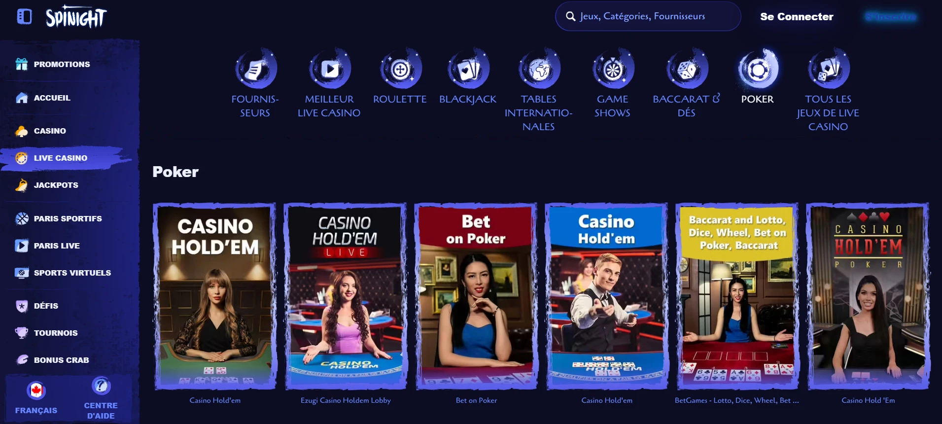The width and height of the screenshot is (942, 424).
Task: Open Meilleur Live Casino play icon
Action: [329, 69]
